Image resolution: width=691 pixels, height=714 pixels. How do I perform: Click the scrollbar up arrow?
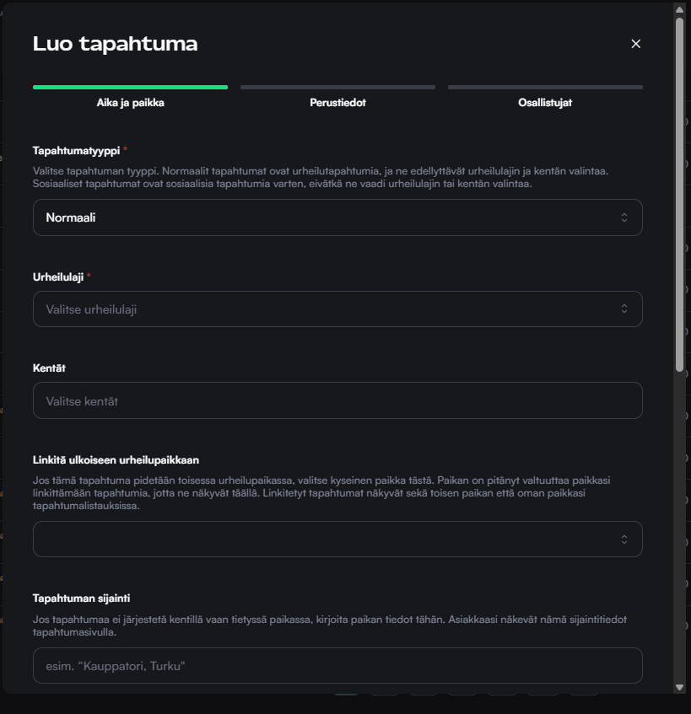point(680,8)
